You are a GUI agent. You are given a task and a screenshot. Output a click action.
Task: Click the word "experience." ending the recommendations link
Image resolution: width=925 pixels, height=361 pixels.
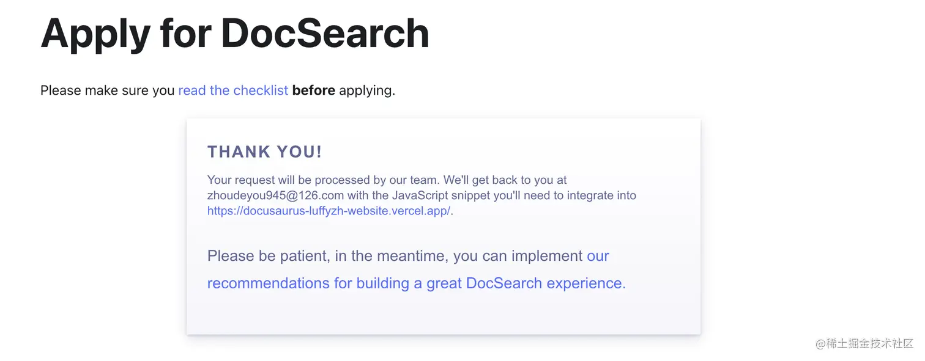tap(585, 283)
